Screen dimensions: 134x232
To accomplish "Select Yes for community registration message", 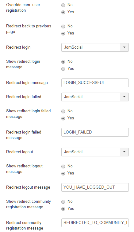I will (x=63, y=209).
